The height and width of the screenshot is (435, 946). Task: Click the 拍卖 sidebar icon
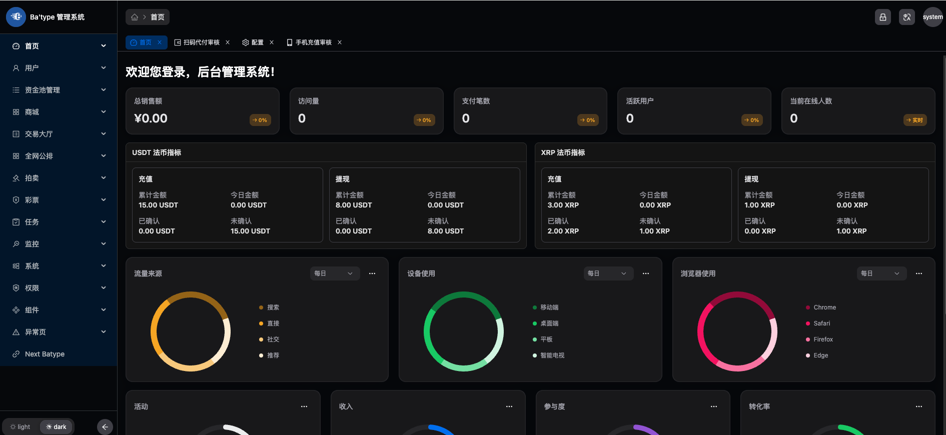coord(16,178)
